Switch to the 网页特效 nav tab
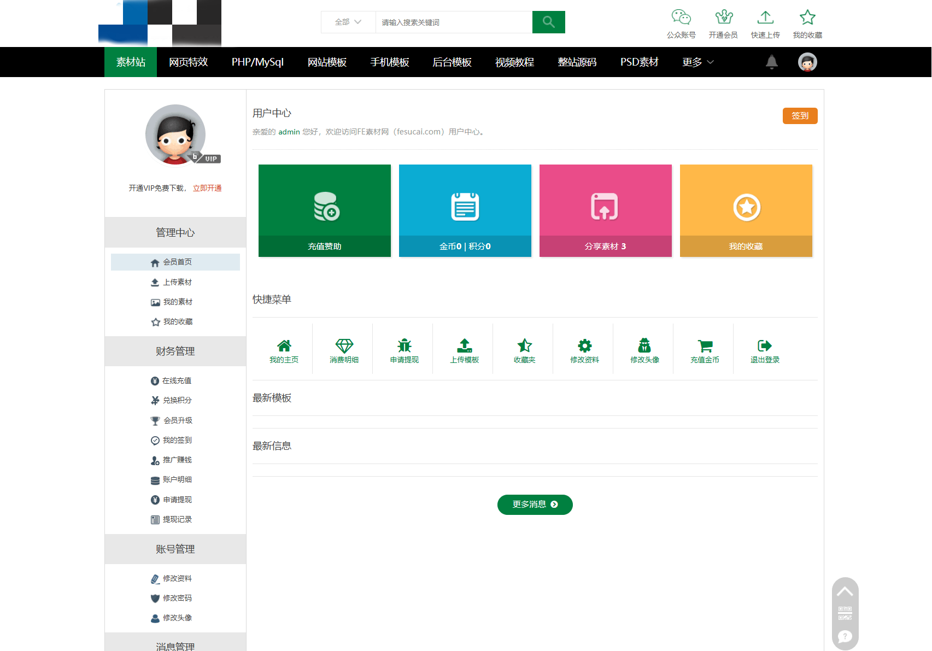Screen dimensions: 932x651 [189, 62]
